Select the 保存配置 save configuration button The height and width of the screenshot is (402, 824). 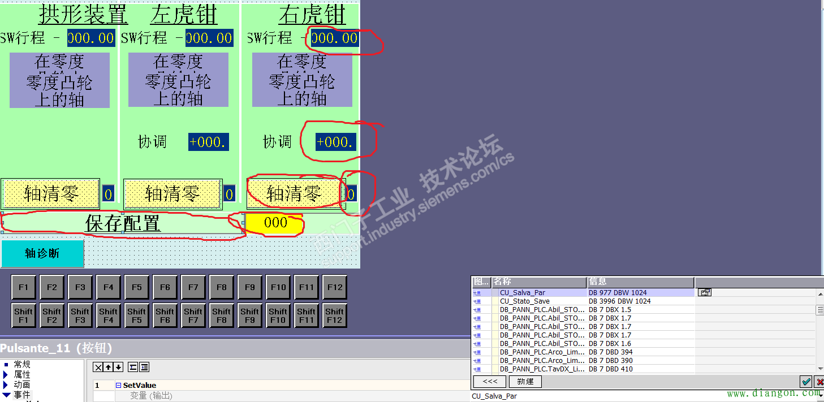click(x=123, y=223)
